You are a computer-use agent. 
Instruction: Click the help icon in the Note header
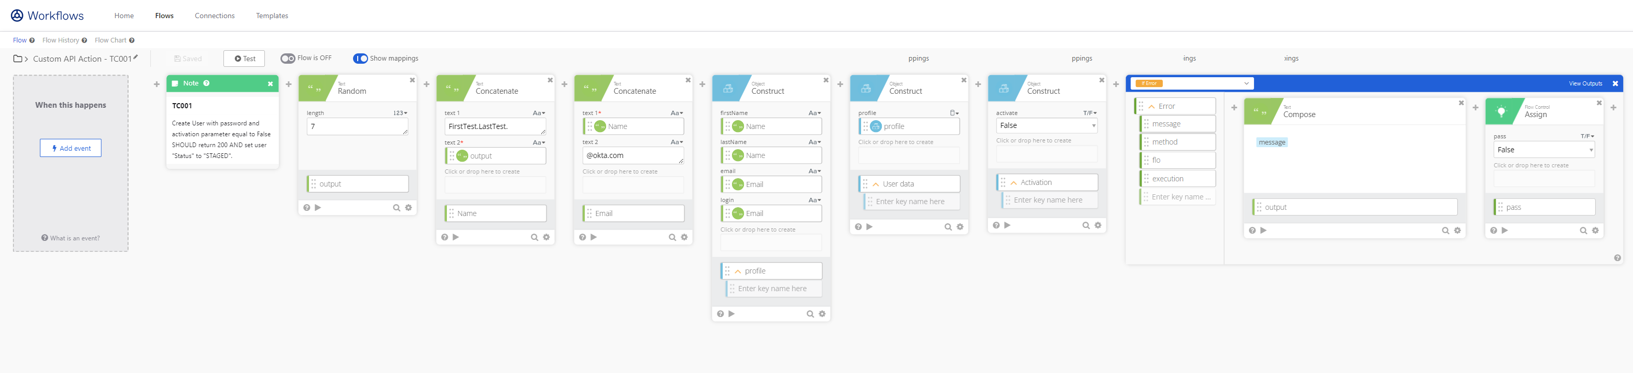click(x=207, y=83)
